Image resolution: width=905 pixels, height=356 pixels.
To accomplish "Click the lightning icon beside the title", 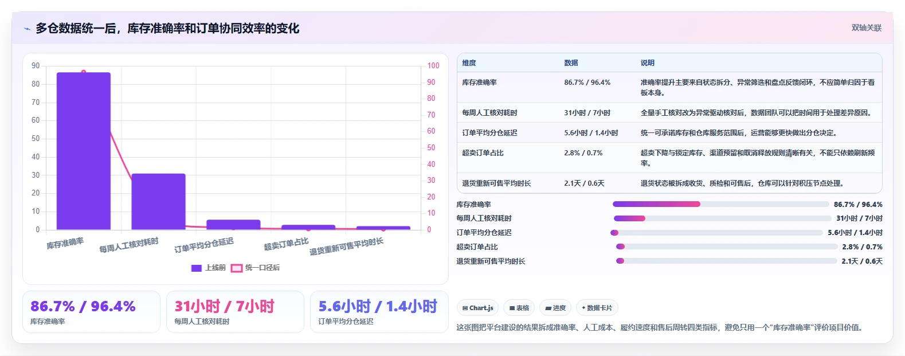I will [x=27, y=29].
